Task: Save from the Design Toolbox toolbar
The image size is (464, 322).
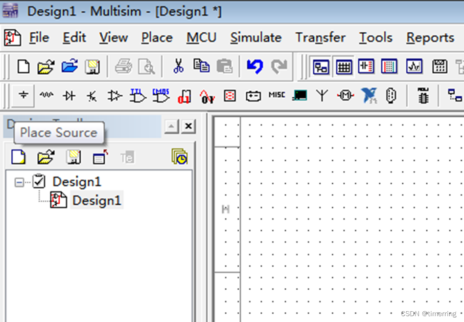Action: pyautogui.click(x=73, y=157)
